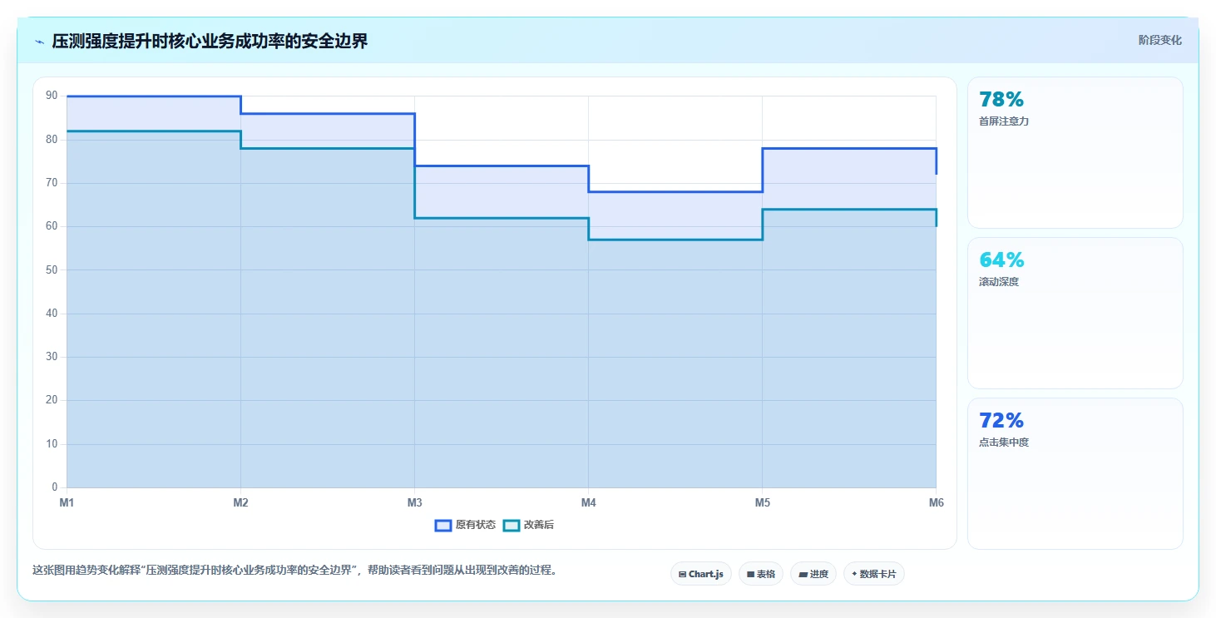Click the 60 value on the y-axis
The image size is (1216, 618).
tap(52, 226)
